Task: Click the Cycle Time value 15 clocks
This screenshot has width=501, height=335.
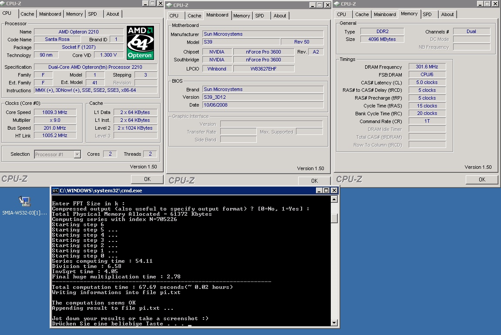Action: point(427,106)
